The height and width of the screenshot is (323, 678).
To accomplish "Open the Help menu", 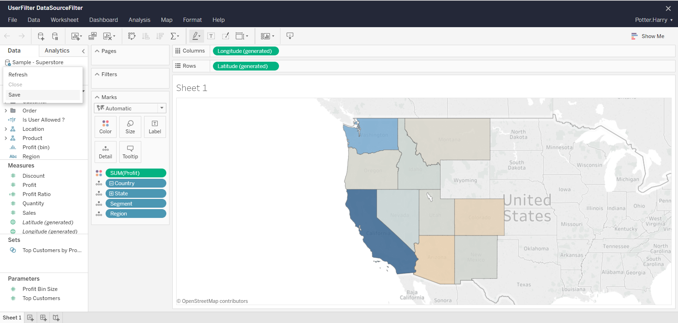I will [219, 20].
